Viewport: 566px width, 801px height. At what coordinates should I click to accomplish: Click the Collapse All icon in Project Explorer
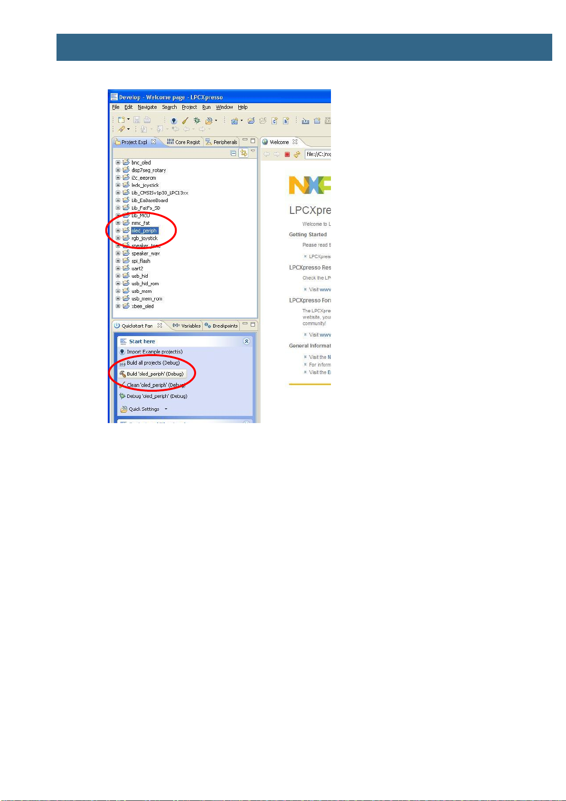[x=233, y=153]
